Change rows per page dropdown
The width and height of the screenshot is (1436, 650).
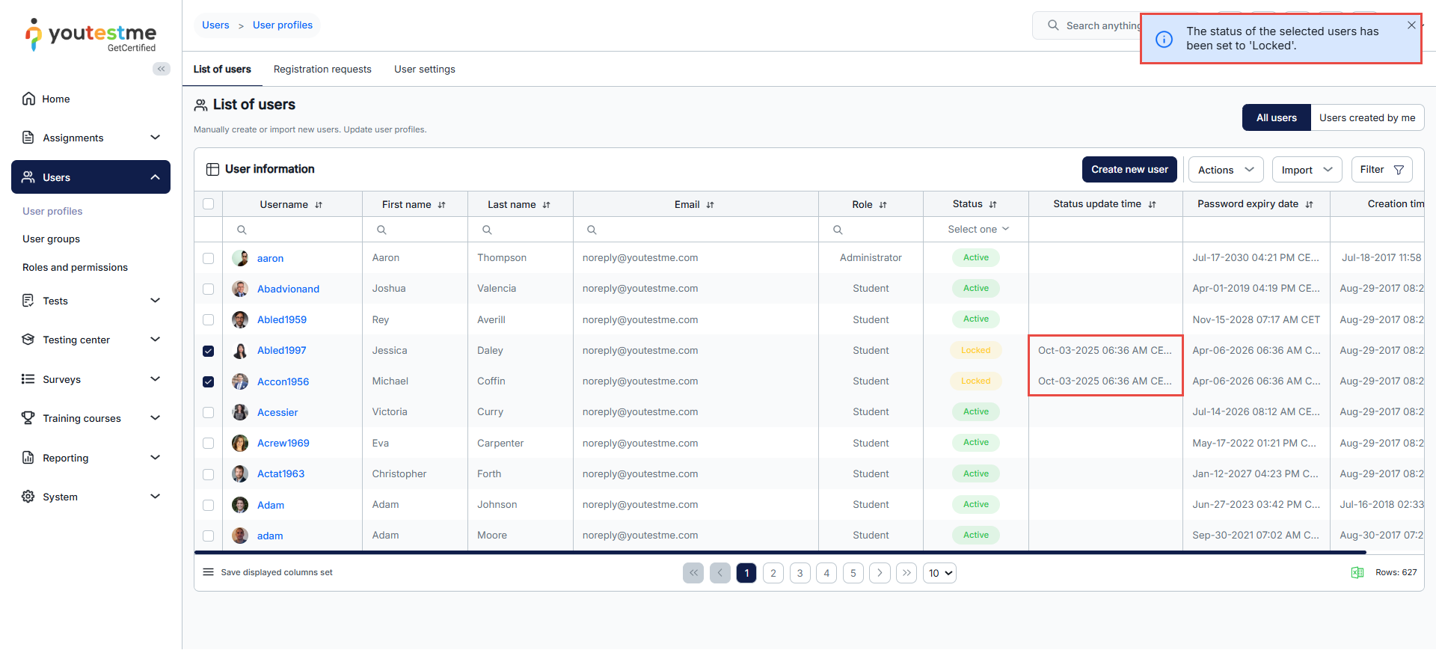point(939,574)
